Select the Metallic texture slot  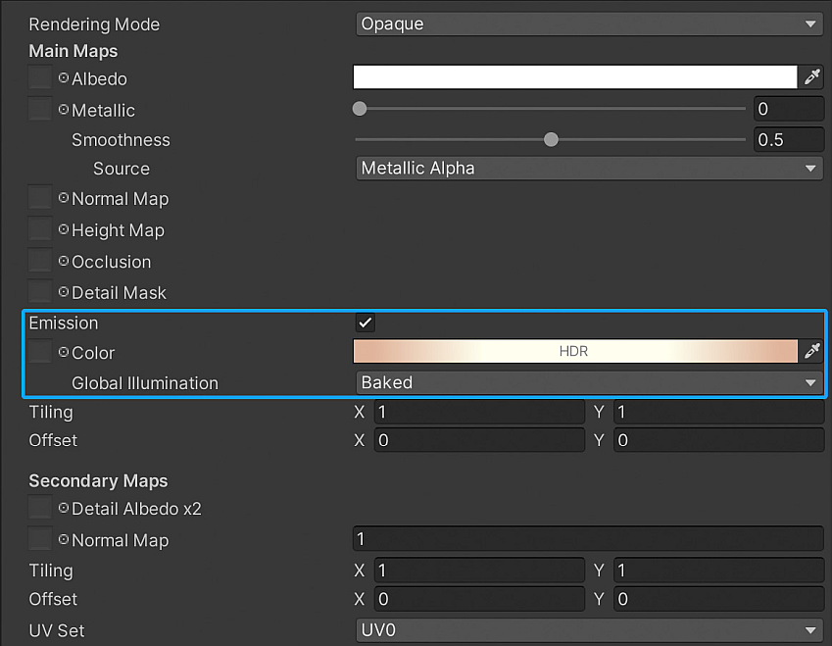click(38, 110)
